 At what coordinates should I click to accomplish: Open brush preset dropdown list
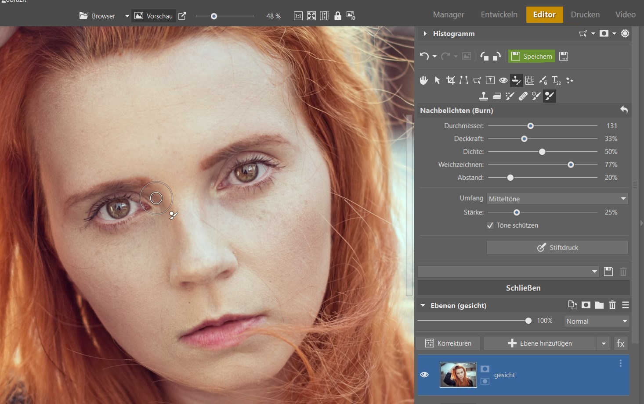pyautogui.click(x=508, y=272)
